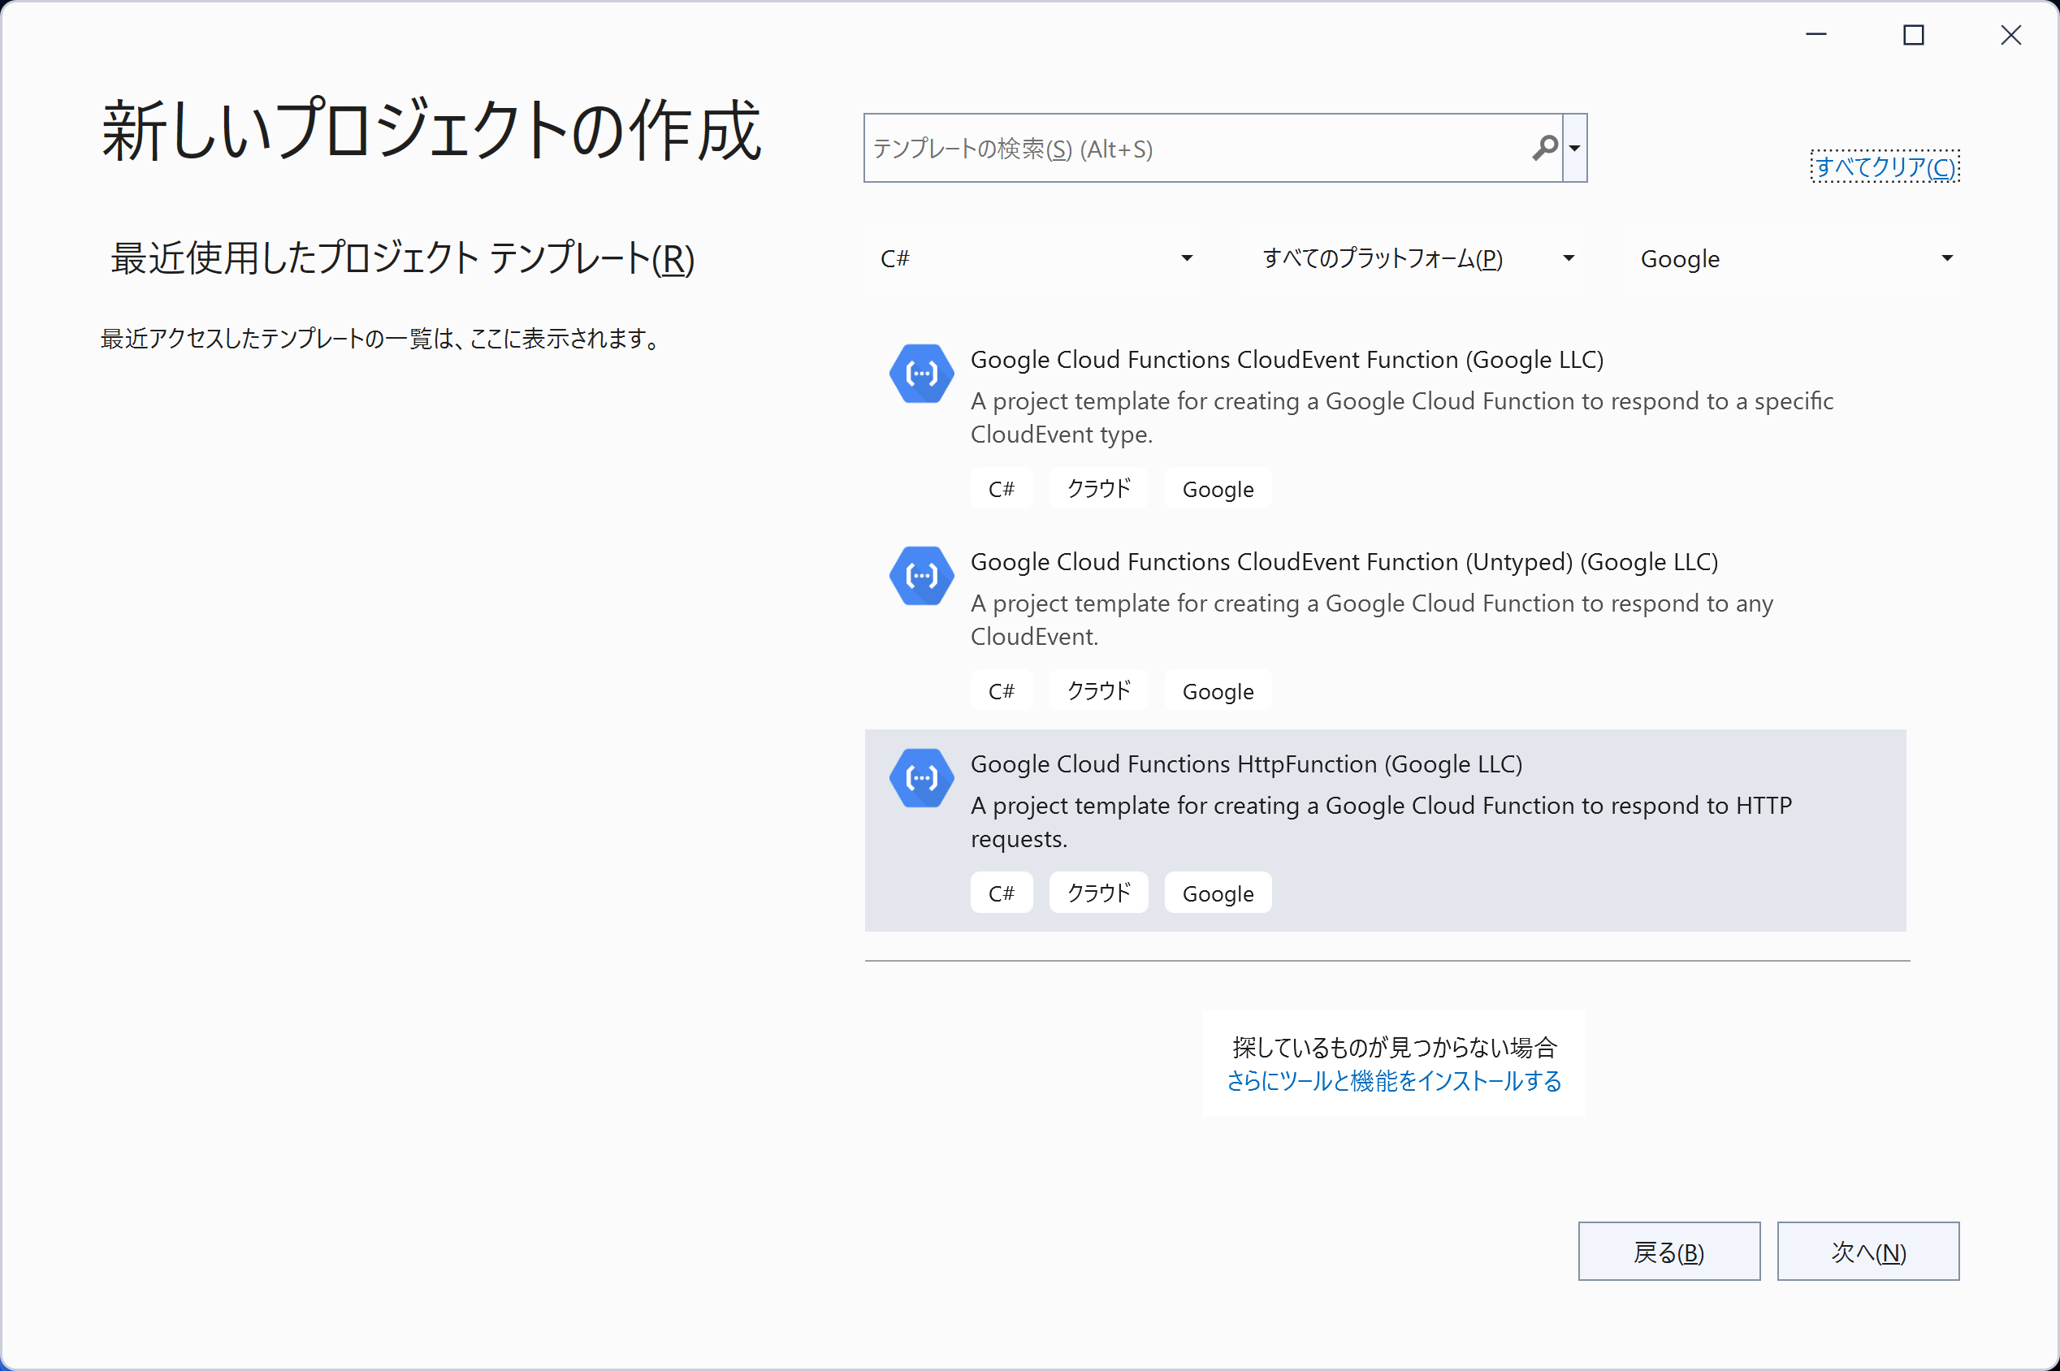Open さらにツールと機能をインストールする link
The width and height of the screenshot is (2060, 1371).
(1394, 1081)
